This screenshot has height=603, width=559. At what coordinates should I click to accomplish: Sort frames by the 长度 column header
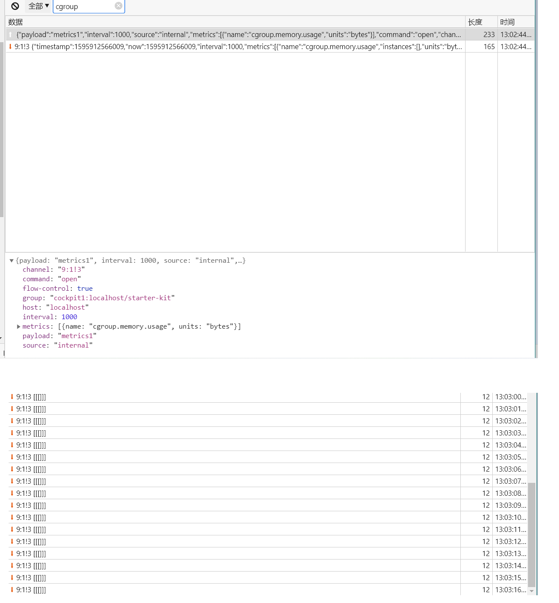[x=475, y=22]
